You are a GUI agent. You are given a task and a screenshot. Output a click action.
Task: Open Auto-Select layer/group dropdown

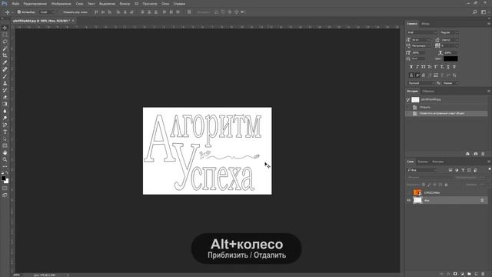(x=48, y=12)
